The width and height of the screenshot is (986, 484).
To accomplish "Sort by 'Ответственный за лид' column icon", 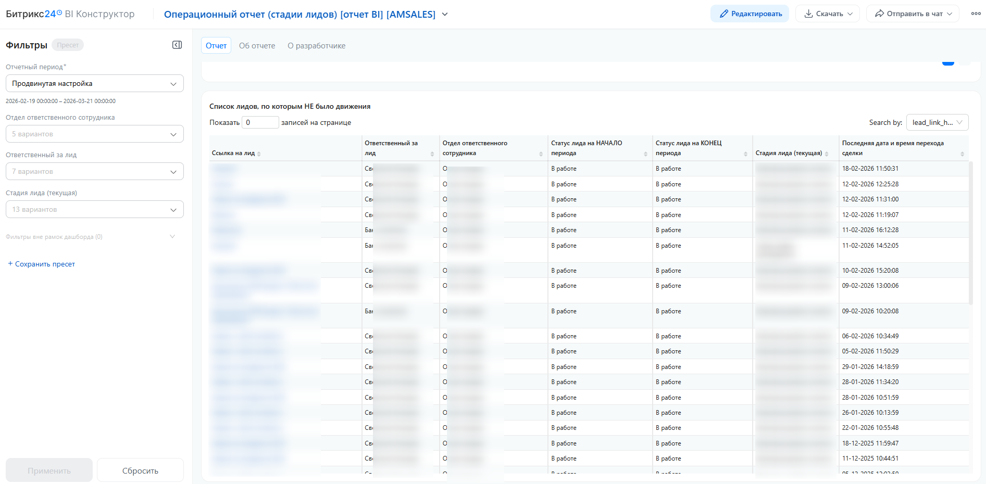I will (432, 154).
